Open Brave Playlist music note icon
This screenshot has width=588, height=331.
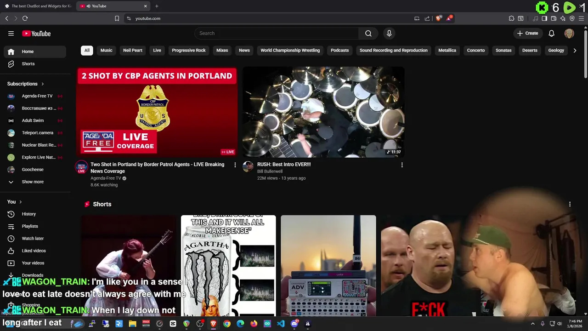pos(535,18)
